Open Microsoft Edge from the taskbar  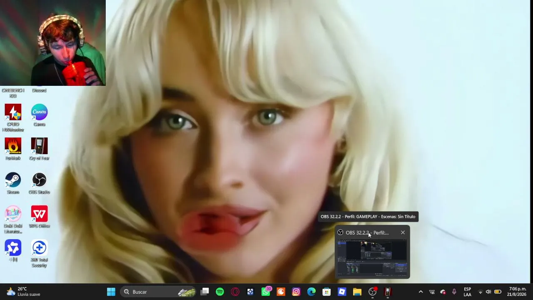click(311, 292)
